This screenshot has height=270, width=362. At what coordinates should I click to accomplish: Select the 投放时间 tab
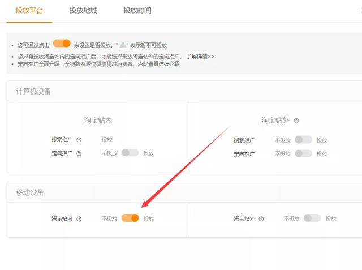[137, 11]
